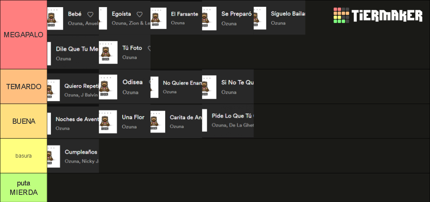The height and width of the screenshot is (202, 430).
Task: Select the BUENA tier label
Action: [x=24, y=122]
